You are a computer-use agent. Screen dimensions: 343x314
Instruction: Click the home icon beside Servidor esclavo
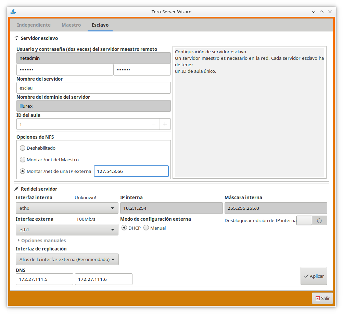[16, 38]
